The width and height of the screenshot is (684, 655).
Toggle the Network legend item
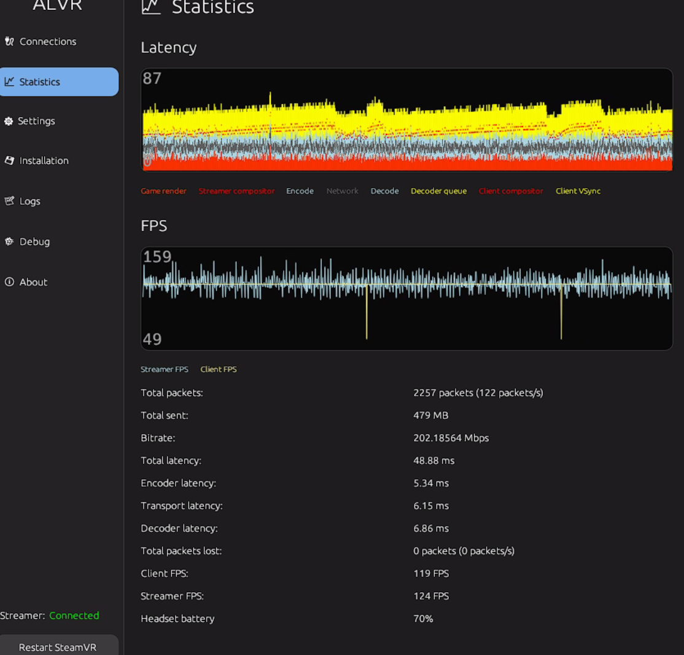tap(342, 191)
